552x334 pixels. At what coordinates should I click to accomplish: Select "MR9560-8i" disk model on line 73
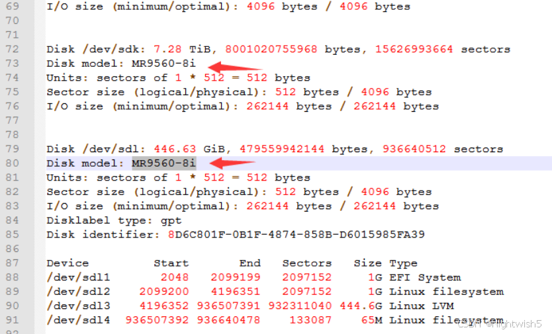[163, 63]
